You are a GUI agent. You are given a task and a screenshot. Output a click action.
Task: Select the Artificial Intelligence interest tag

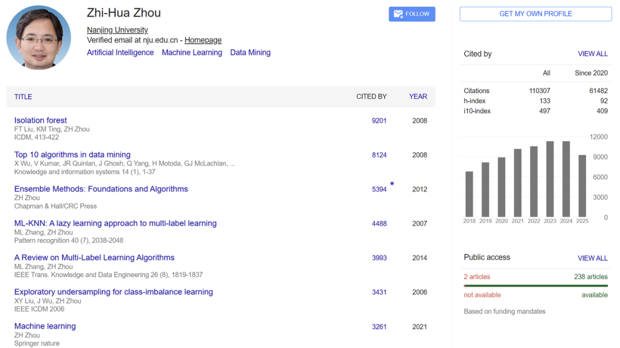pyautogui.click(x=120, y=52)
